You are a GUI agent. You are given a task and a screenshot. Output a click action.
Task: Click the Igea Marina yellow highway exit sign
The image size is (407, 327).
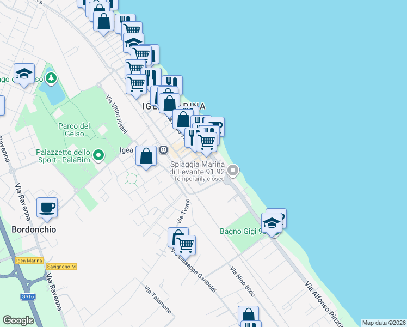29,261
